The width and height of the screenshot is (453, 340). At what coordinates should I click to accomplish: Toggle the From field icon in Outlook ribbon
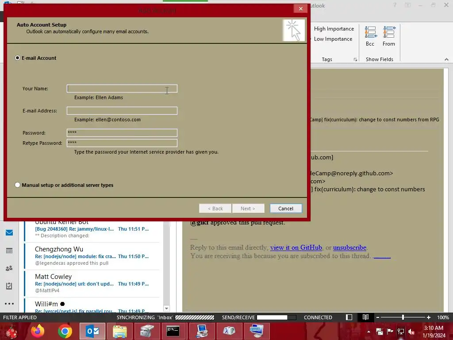pos(389,36)
